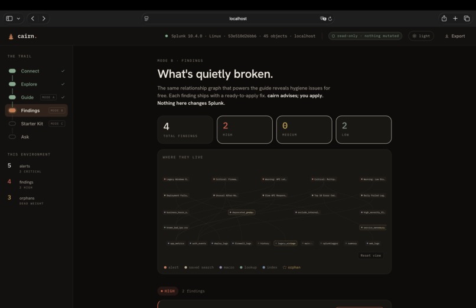Select the business_hours graph node
This screenshot has height=308, width=476.
point(176,212)
